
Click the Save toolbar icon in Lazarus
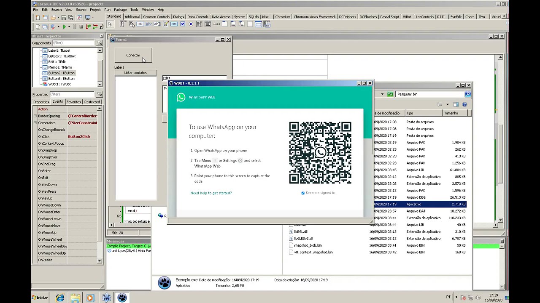[64, 17]
